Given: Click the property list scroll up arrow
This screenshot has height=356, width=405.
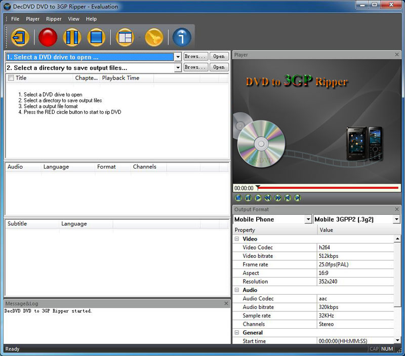Looking at the screenshot, I should [x=397, y=239].
